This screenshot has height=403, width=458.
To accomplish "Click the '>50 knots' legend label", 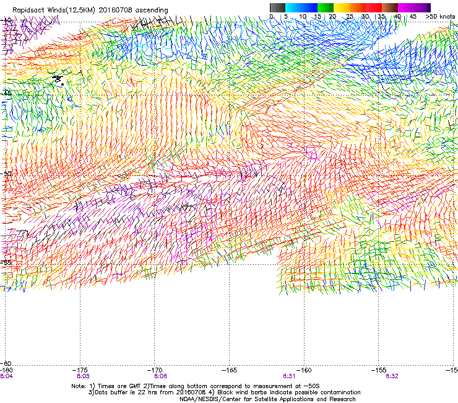I will click(440, 17).
